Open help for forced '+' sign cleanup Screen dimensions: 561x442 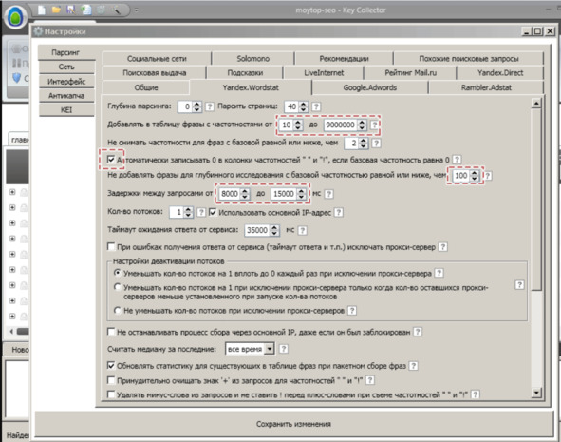[x=370, y=380]
